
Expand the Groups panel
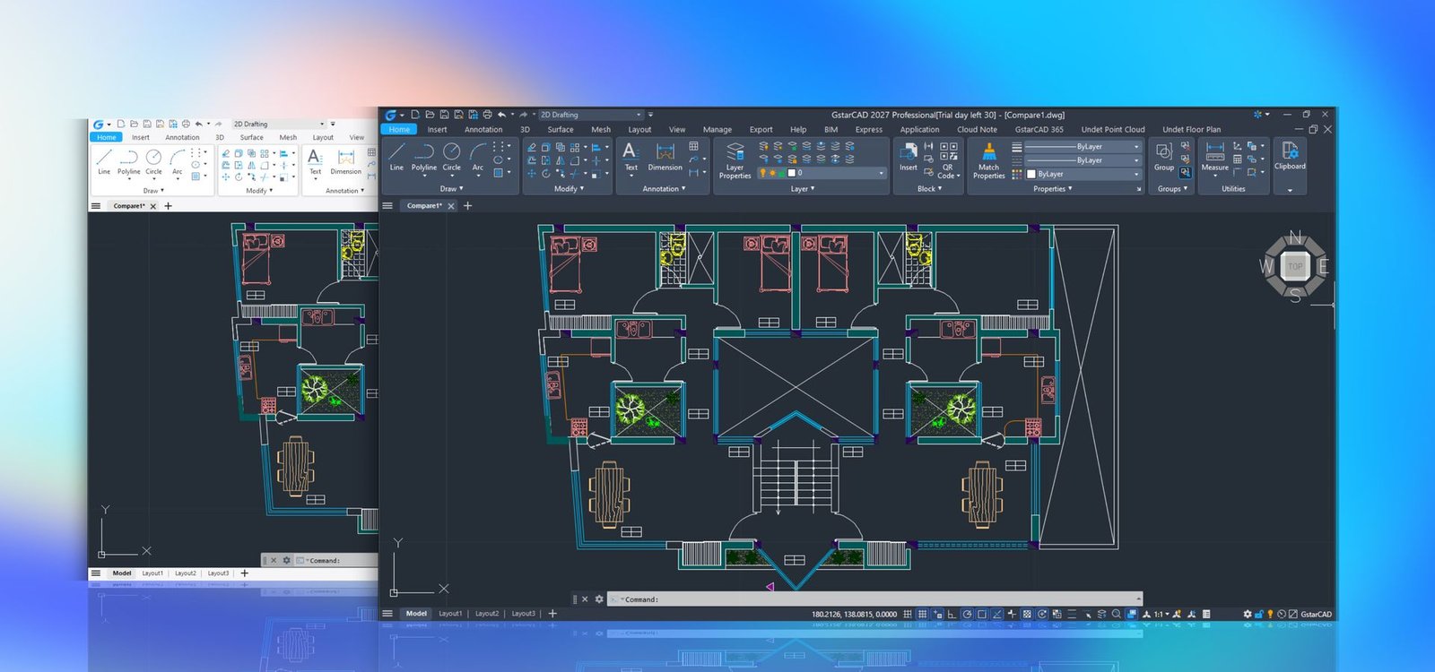[x=1172, y=188]
